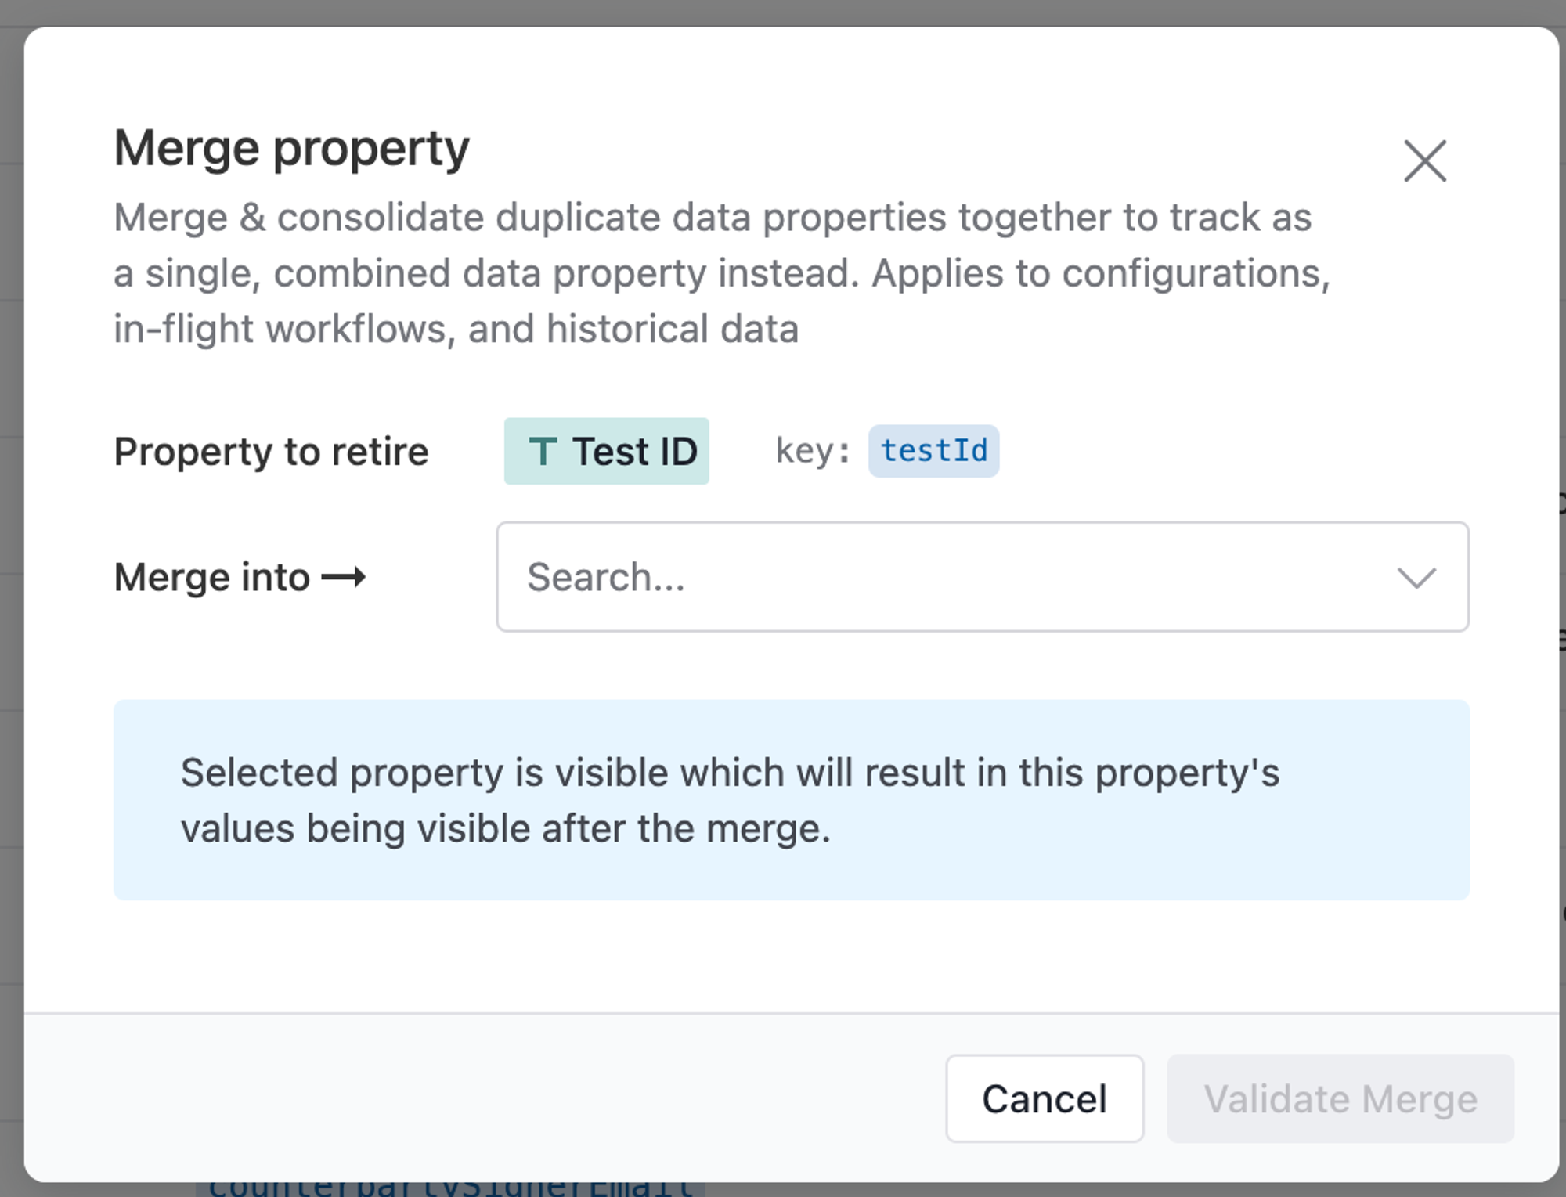Image resolution: width=1566 pixels, height=1197 pixels.
Task: Expand the Merge into dropdown chevron
Action: pyautogui.click(x=1416, y=578)
